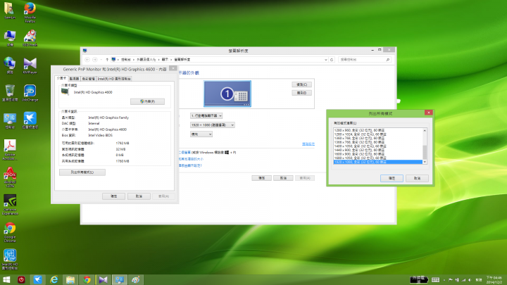Click the volume speaker tray icon

point(470,280)
